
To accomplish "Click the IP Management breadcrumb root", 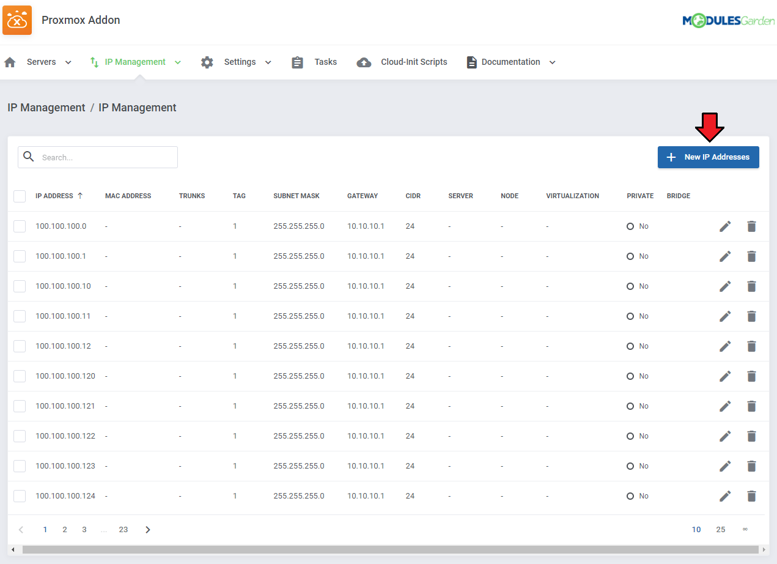I will (46, 108).
